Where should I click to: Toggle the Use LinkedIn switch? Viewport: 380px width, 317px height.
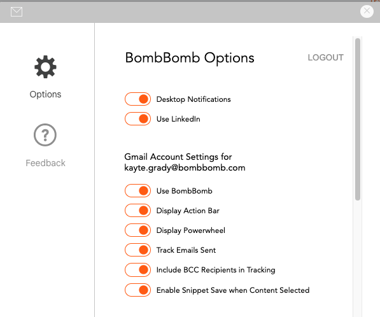(137, 119)
